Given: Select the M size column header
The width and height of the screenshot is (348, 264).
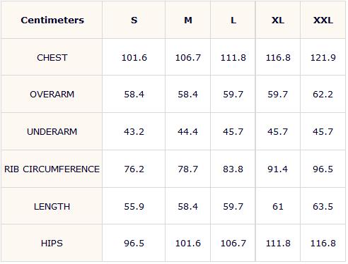Looking at the screenshot, I should tap(188, 20).
